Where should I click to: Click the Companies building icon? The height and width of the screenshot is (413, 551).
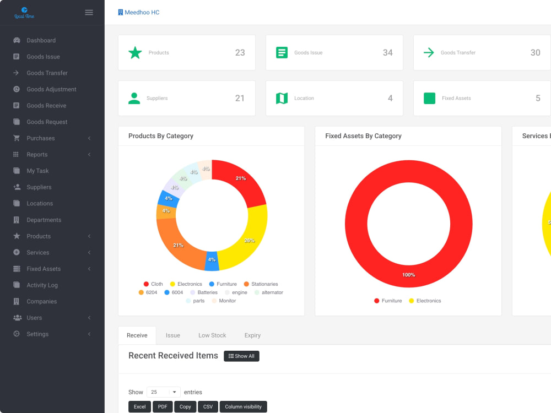[16, 301]
